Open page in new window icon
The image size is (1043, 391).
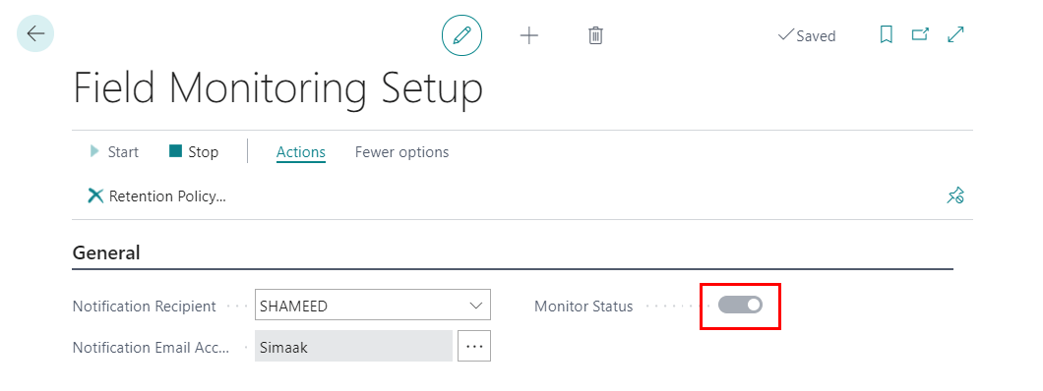pos(920,34)
